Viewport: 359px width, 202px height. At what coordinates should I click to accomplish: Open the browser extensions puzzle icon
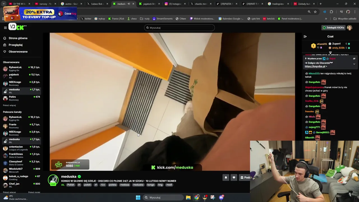point(332,12)
